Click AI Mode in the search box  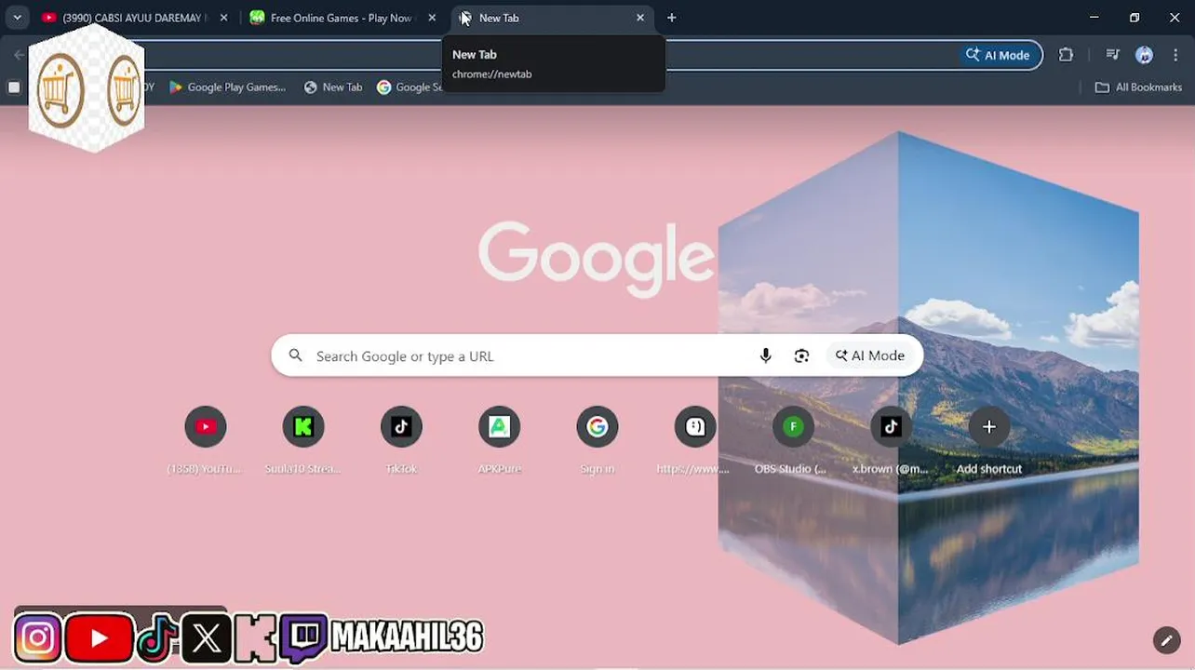[x=870, y=355]
